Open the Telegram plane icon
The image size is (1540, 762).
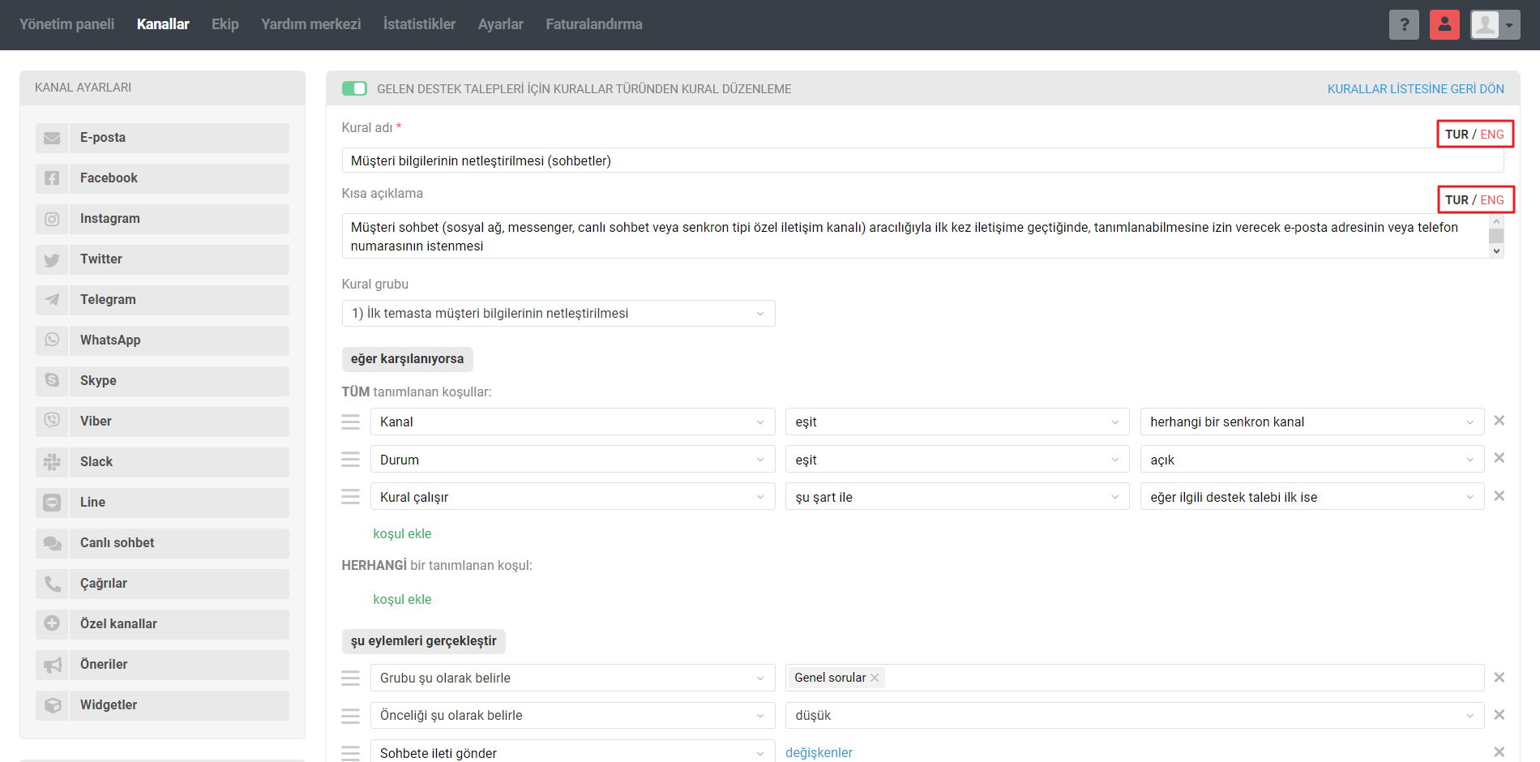52,300
